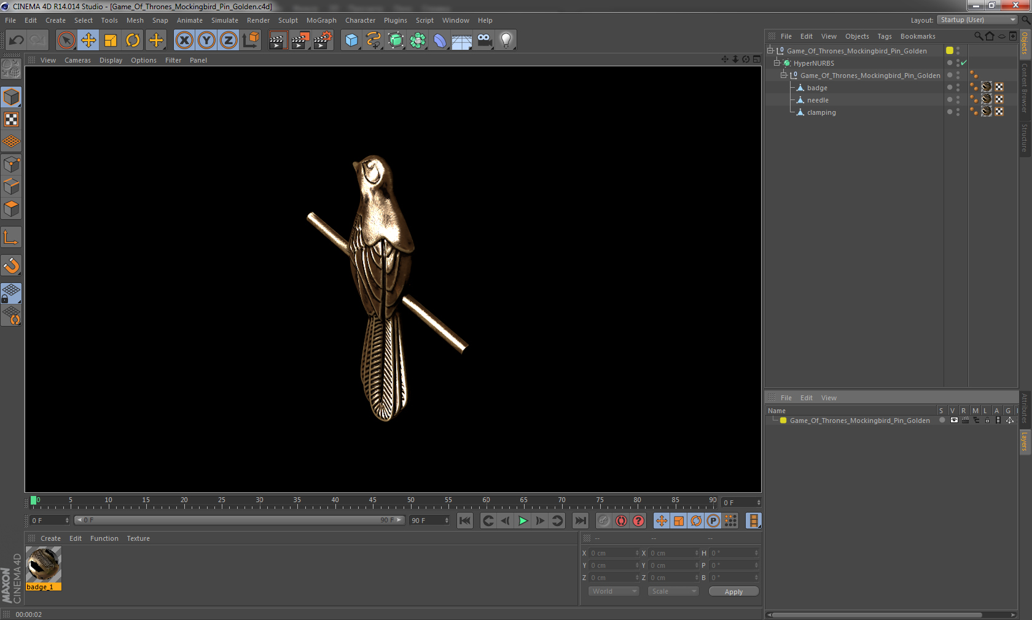This screenshot has height=620, width=1032.
Task: Toggle Y axis lock
Action: [206, 41]
